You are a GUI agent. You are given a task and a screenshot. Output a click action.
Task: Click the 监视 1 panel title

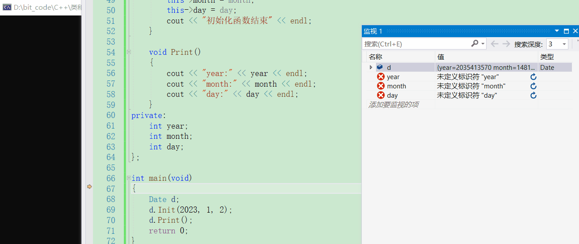click(x=373, y=31)
